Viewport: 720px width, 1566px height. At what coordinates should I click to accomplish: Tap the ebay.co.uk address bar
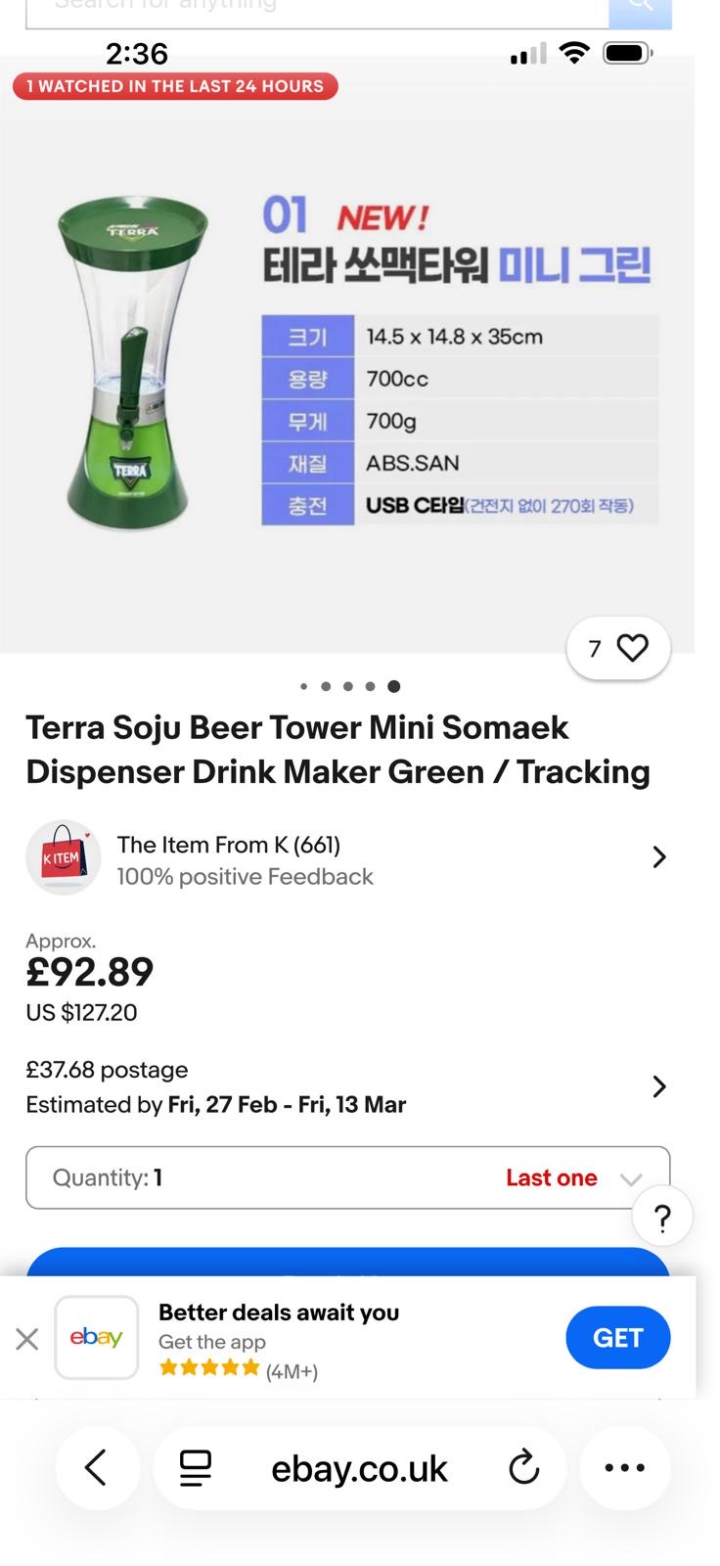[x=359, y=1468]
